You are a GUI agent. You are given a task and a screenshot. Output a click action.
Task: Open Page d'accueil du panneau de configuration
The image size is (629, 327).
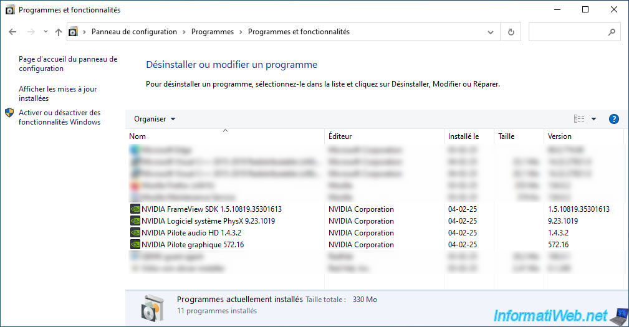(x=68, y=64)
